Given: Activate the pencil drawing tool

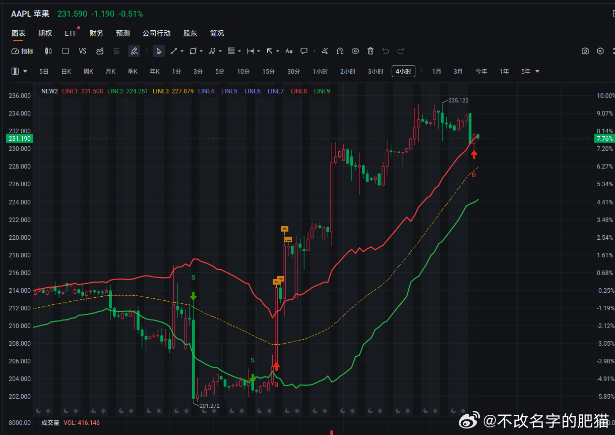Looking at the screenshot, I should coord(134,51).
